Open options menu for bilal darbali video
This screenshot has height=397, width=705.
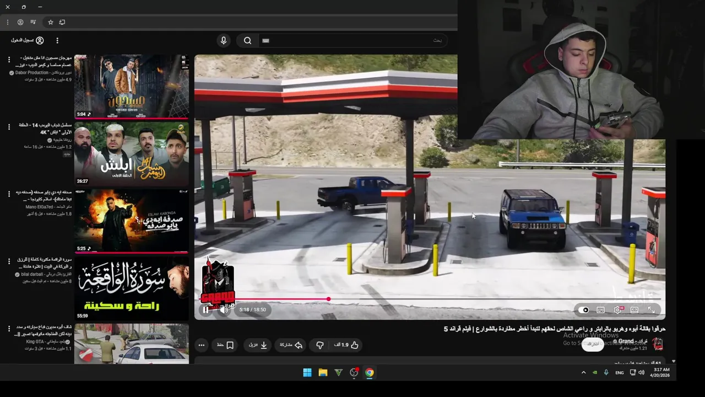point(9,261)
